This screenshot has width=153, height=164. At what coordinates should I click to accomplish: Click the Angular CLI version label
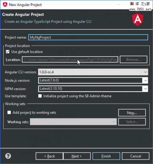tap(21, 72)
